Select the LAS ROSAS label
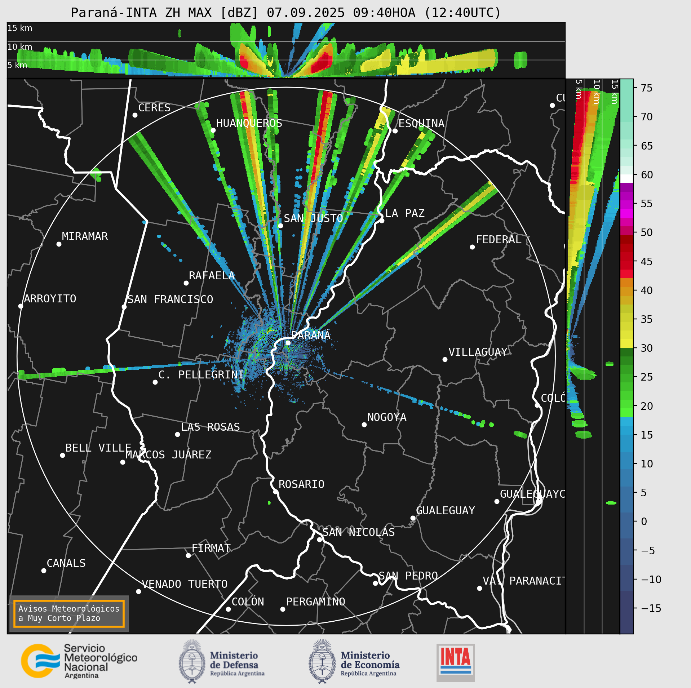691x688 pixels. pos(210,427)
